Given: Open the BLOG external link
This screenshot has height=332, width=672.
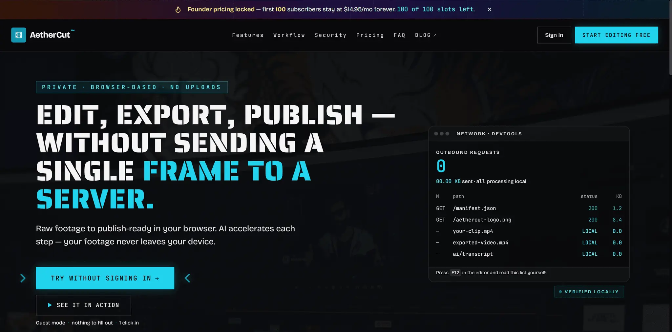Looking at the screenshot, I should [x=426, y=35].
